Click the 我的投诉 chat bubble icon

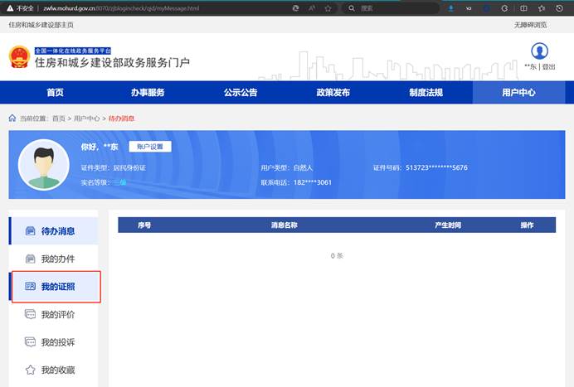[31, 341]
